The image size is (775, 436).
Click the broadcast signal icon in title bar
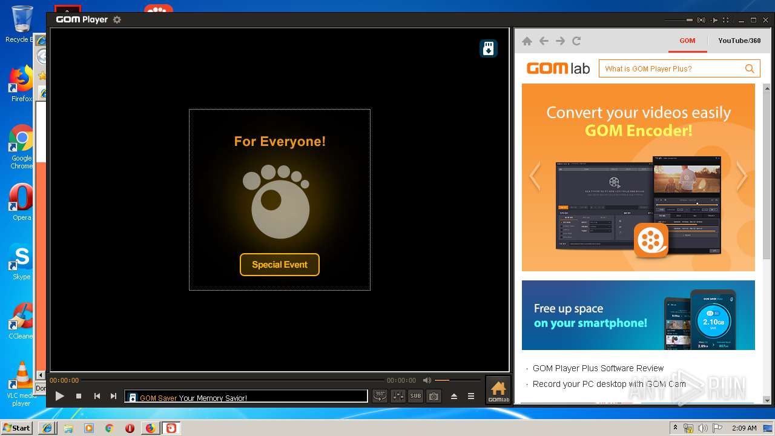click(701, 20)
